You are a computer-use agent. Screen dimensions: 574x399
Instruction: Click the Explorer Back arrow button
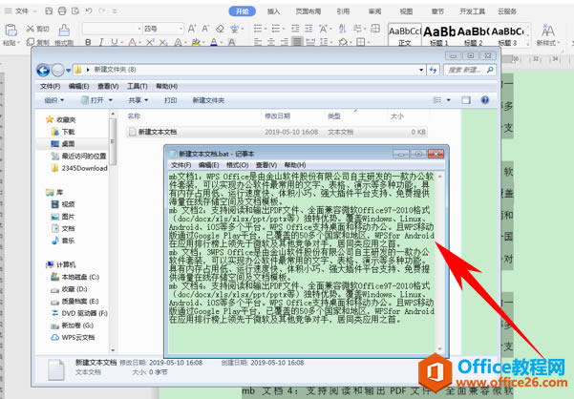[43, 70]
